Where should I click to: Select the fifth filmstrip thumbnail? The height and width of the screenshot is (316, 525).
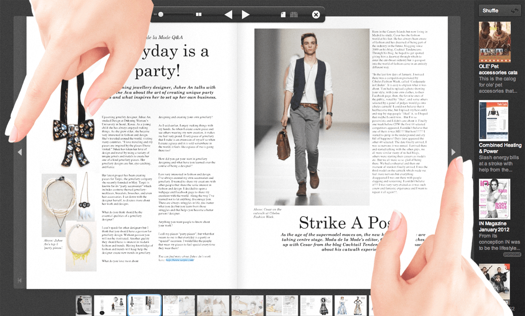[213, 305]
